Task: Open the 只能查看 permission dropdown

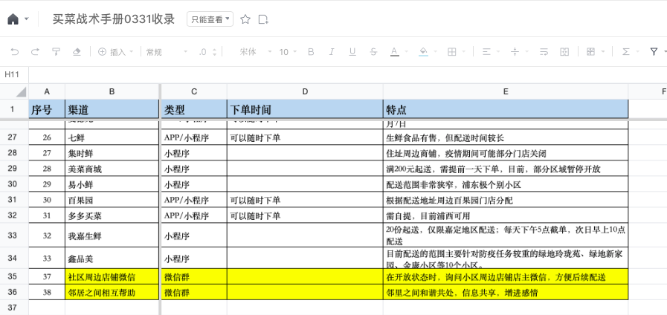Action: point(210,19)
